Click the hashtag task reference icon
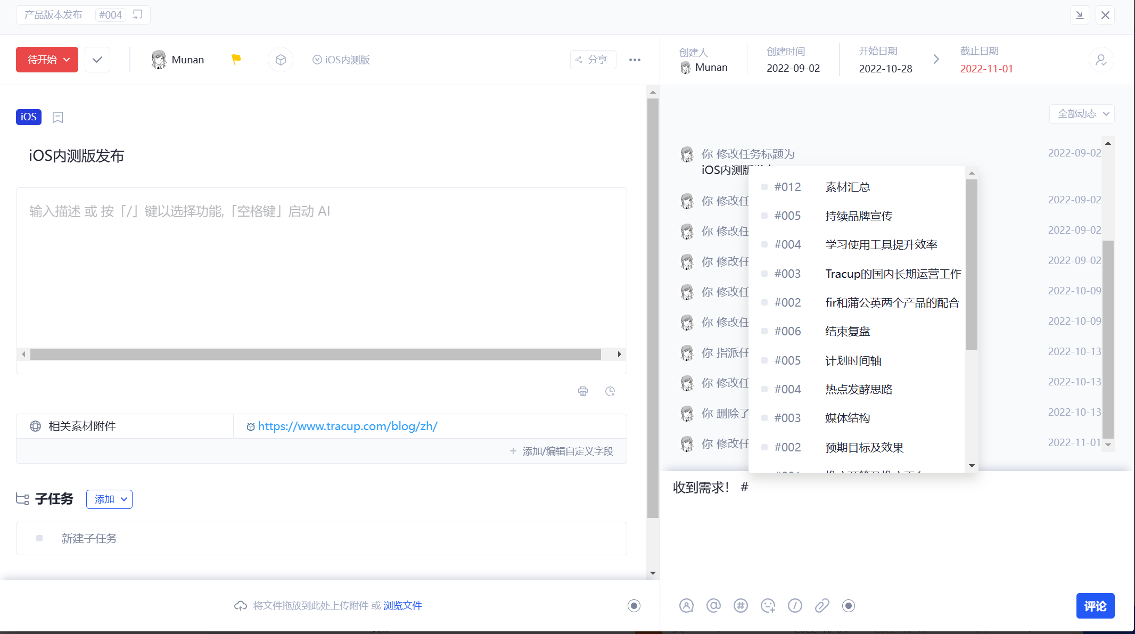 tap(741, 606)
